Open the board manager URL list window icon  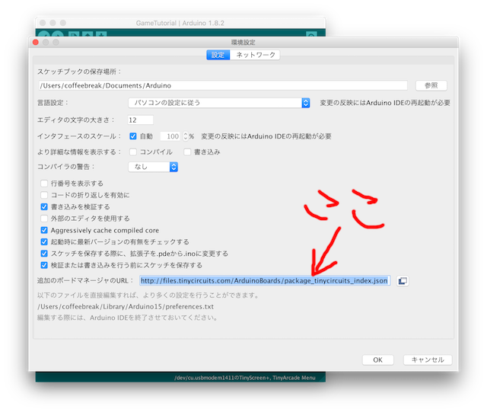click(x=403, y=281)
